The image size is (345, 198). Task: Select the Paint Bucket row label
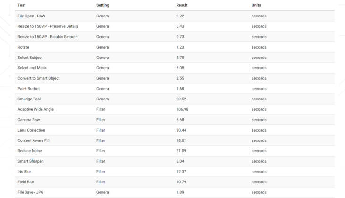click(30, 89)
